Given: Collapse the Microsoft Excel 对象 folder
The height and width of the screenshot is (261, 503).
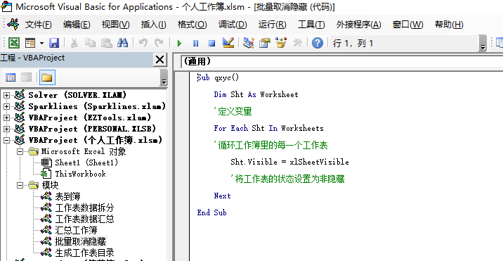Looking at the screenshot, I should click(20, 151).
